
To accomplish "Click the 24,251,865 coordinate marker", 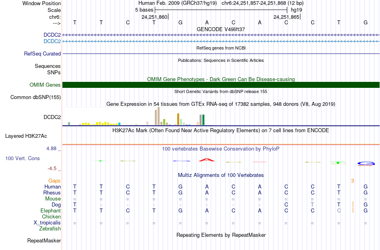I will point(286,17).
